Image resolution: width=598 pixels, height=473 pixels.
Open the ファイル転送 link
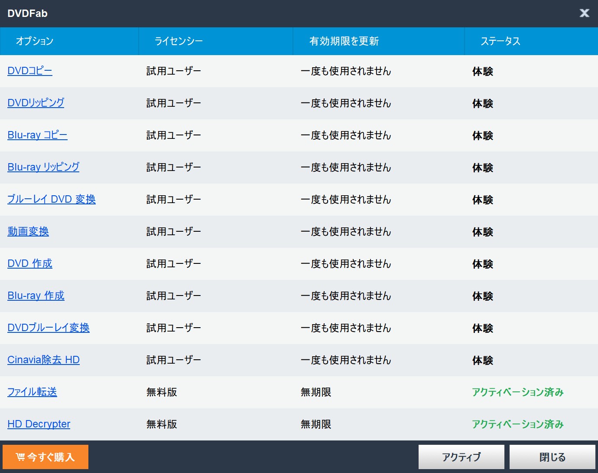coord(32,392)
